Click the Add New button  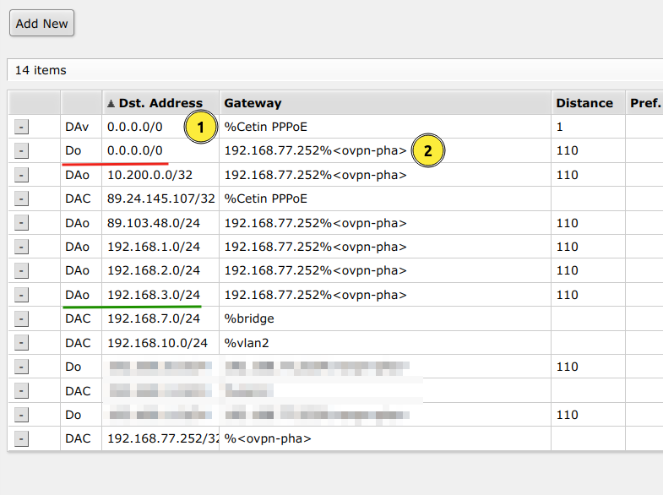pyautogui.click(x=41, y=24)
